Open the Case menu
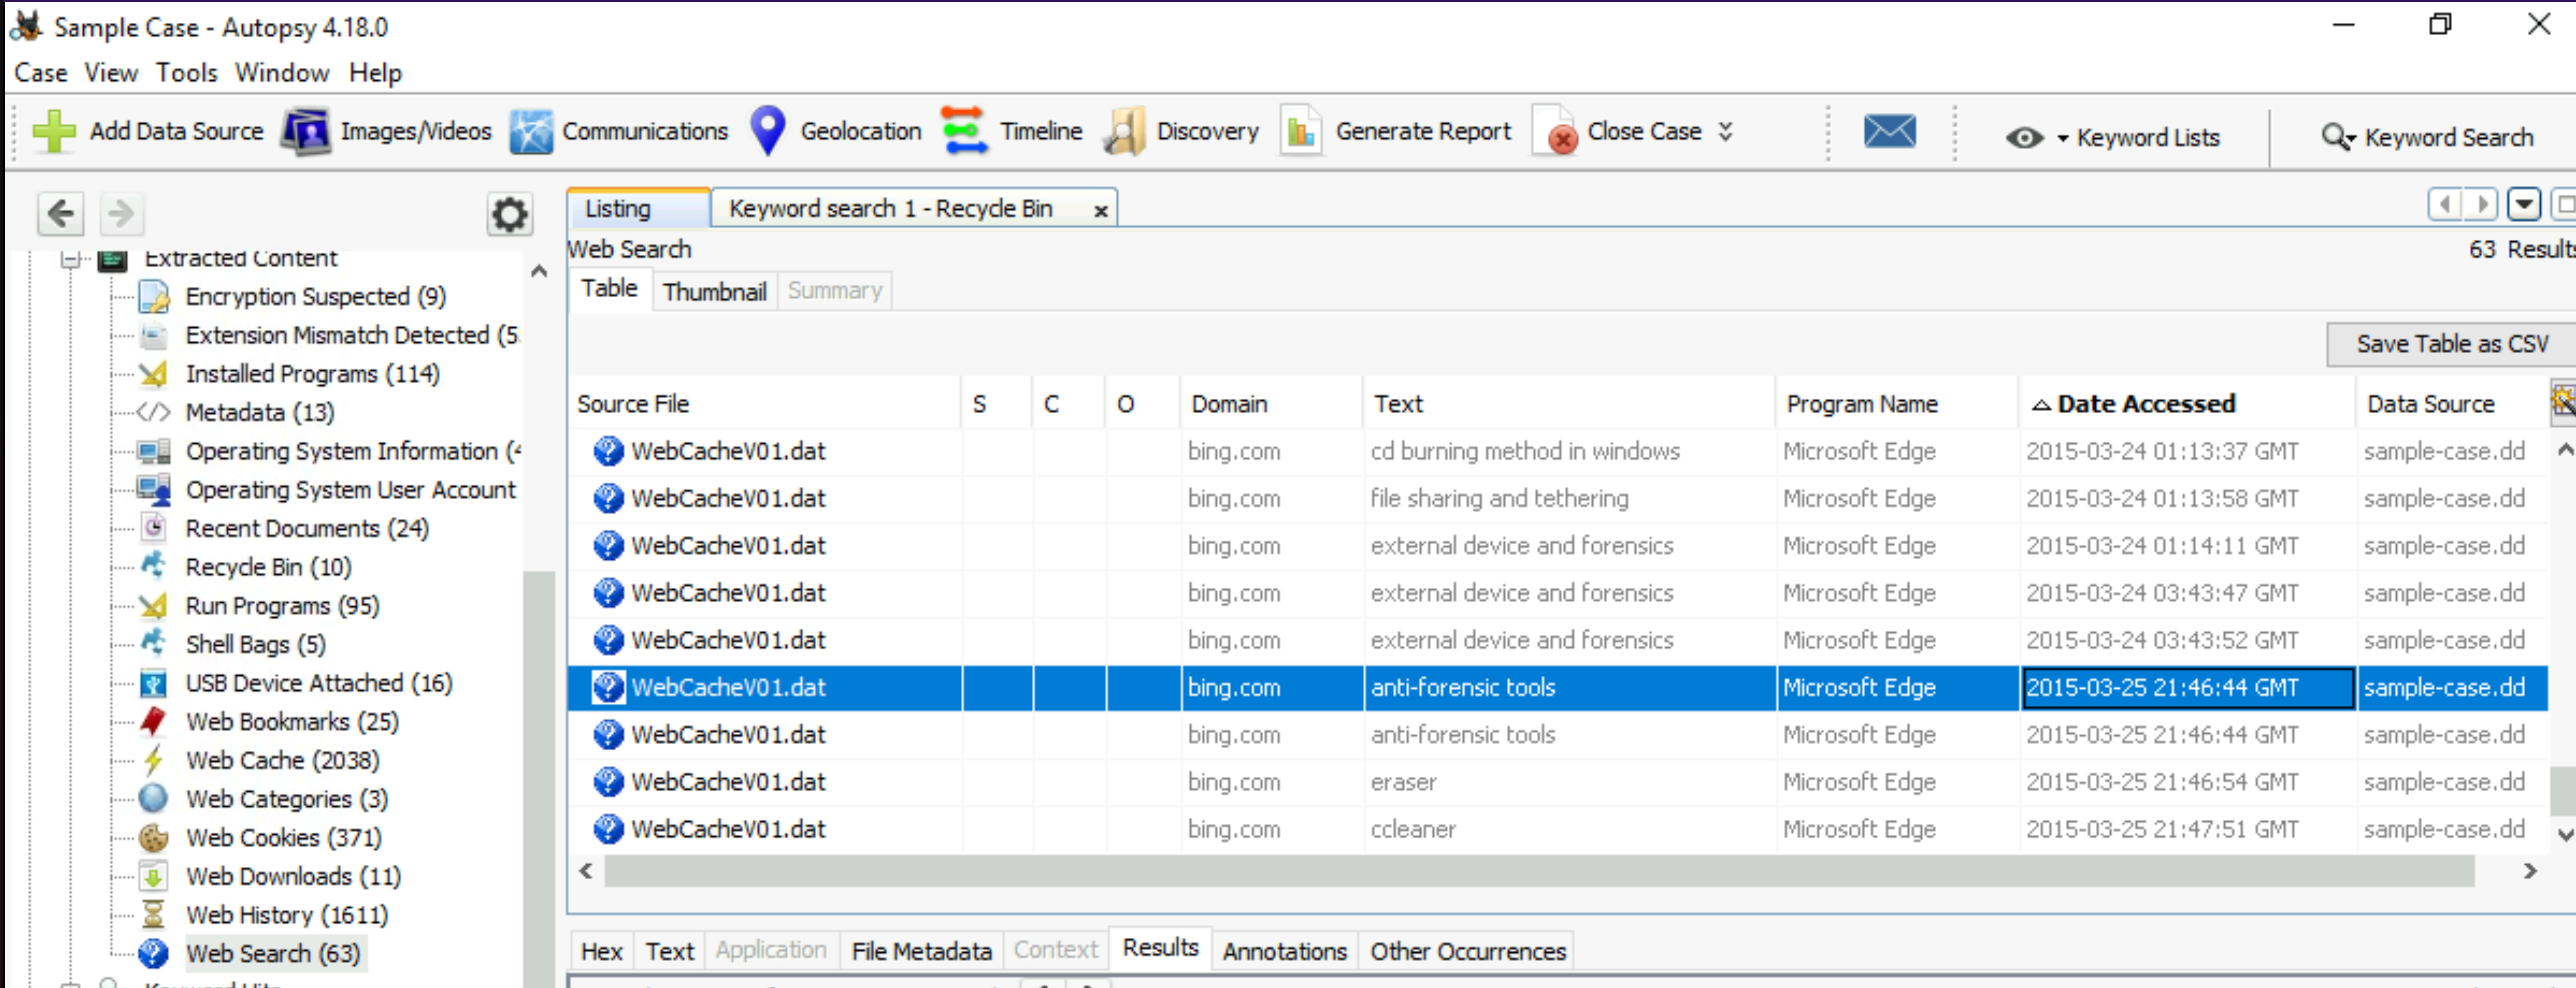The height and width of the screenshot is (988, 2576). 41,73
